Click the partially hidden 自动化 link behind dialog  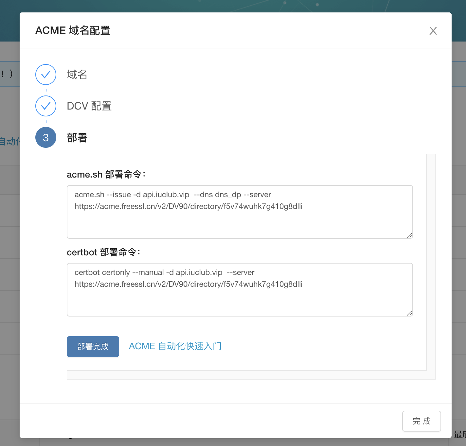(9, 141)
